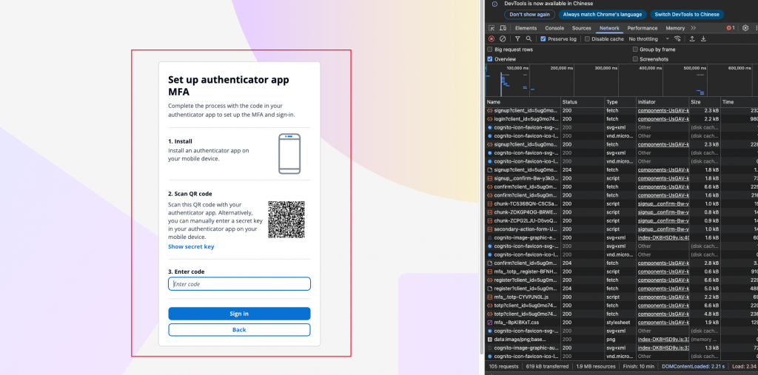Enable Disable cache checkbox
This screenshot has height=375, width=758.
click(587, 38)
